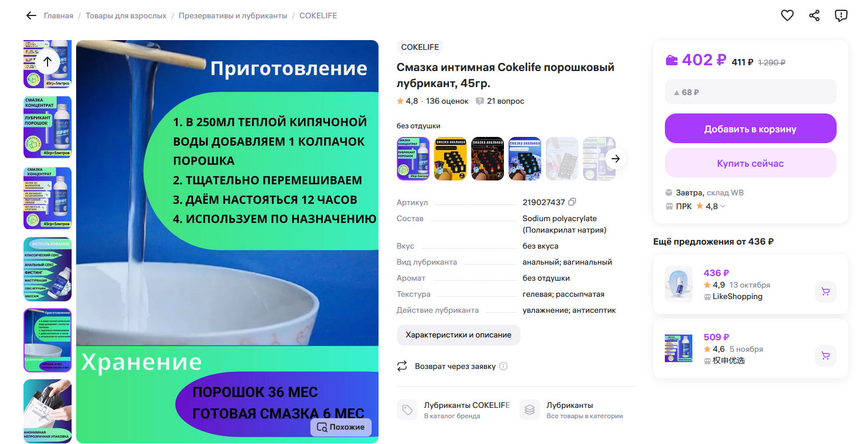Click the увлажнение; антисептик value
The image size is (863, 444).
tap(569, 310)
